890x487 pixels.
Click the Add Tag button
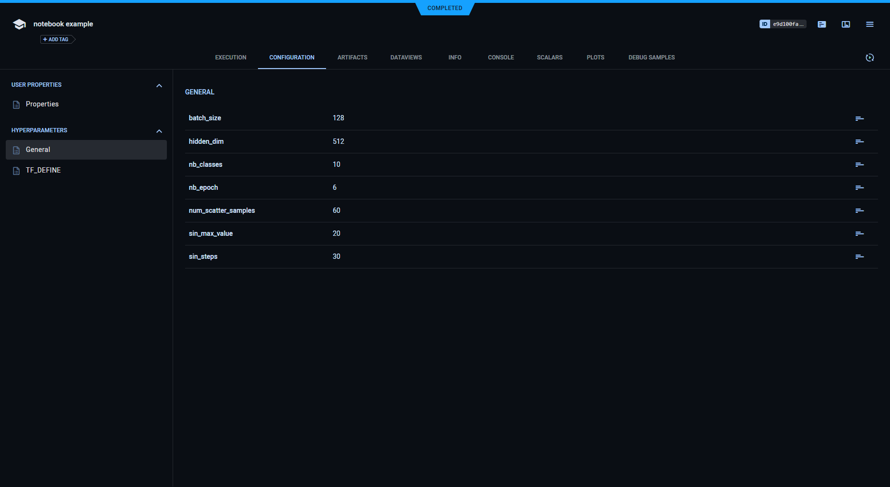click(57, 39)
